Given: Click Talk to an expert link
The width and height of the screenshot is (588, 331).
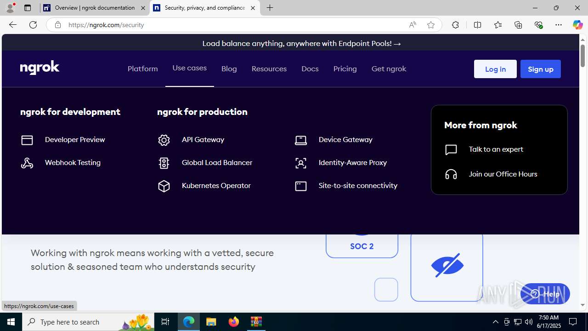Looking at the screenshot, I should [496, 149].
